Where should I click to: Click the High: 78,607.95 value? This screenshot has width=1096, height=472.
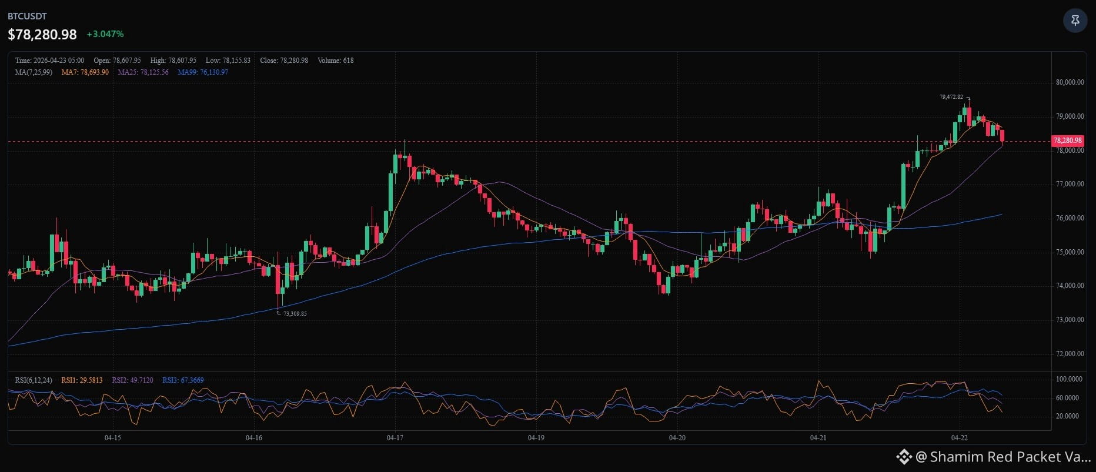tap(173, 61)
